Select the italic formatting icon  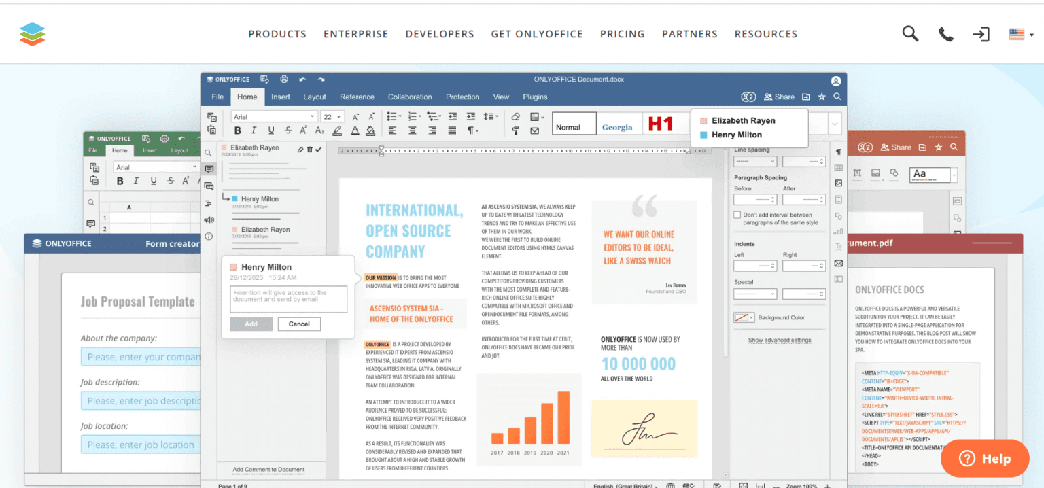(254, 130)
